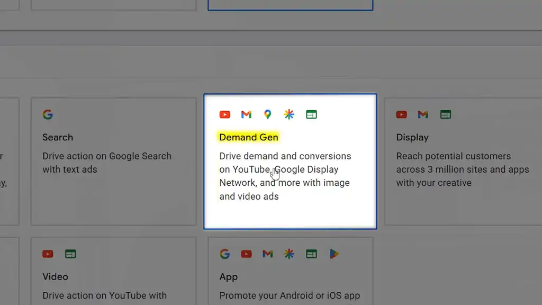Click Gmail icon in App card
Image resolution: width=542 pixels, height=305 pixels.
coord(267,254)
